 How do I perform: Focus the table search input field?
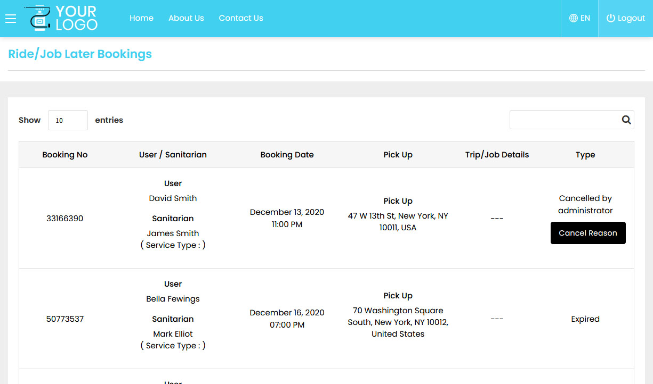(x=564, y=120)
